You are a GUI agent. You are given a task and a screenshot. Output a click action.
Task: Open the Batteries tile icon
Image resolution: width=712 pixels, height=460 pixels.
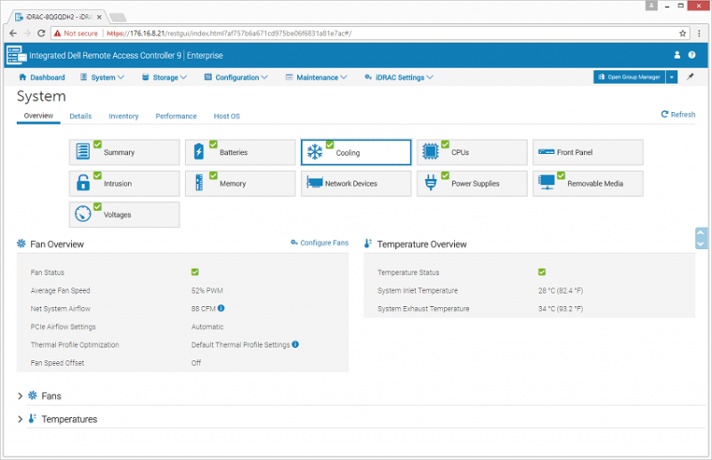click(198, 153)
